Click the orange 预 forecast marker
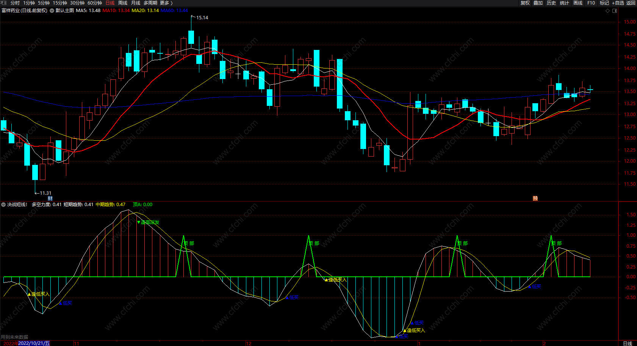This screenshot has width=637, height=346. pos(535,199)
